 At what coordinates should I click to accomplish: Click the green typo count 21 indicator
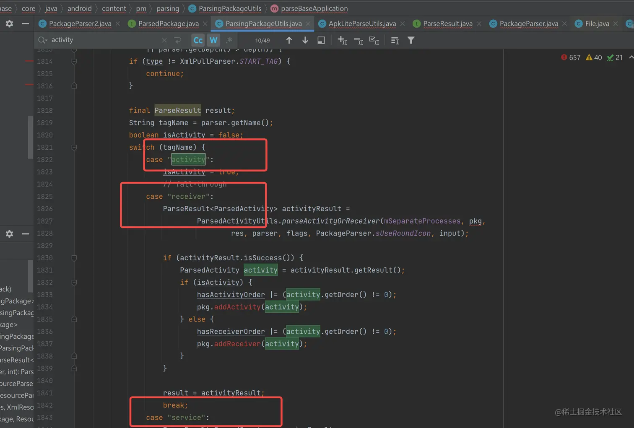click(615, 57)
